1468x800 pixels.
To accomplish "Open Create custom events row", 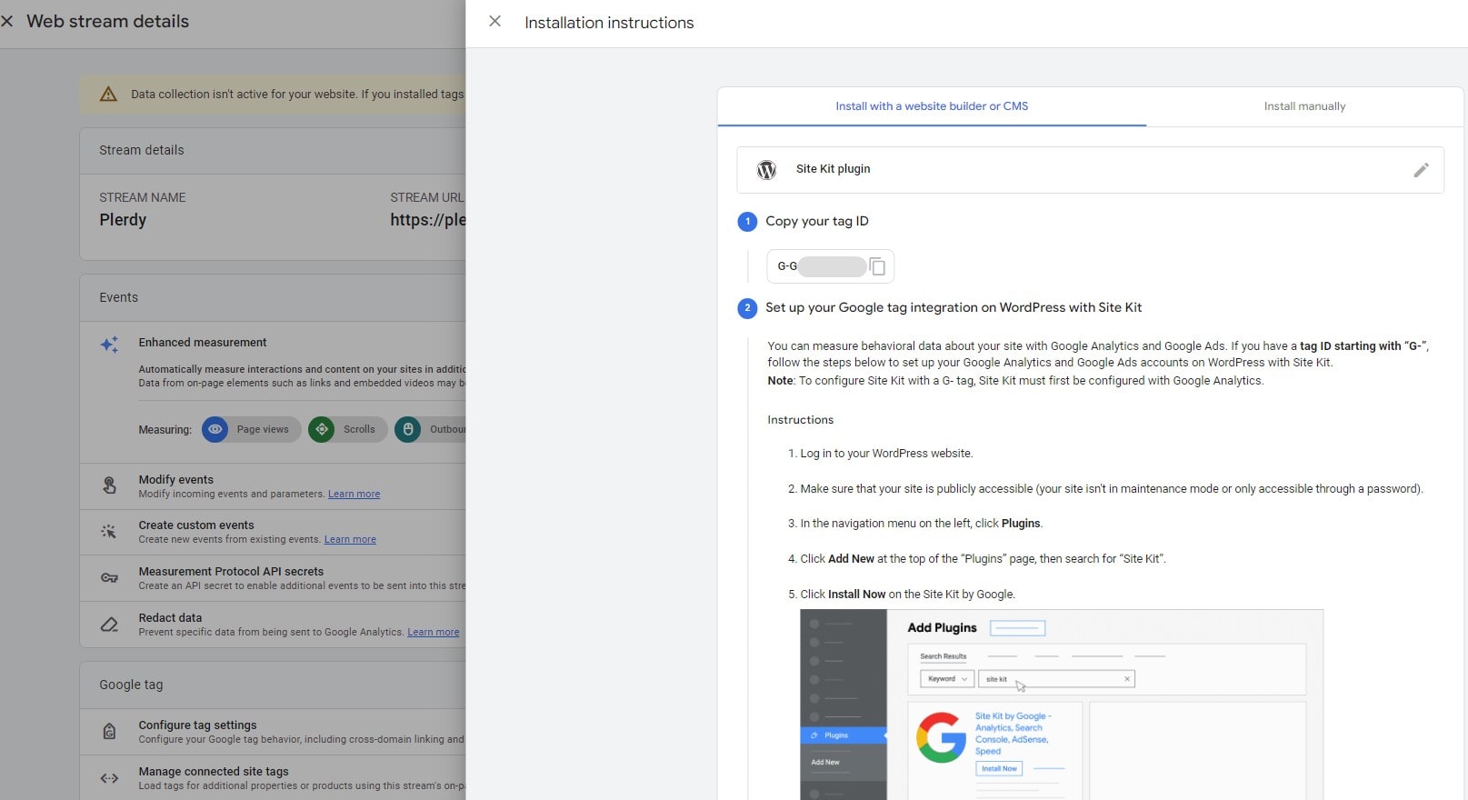I will coord(273,532).
